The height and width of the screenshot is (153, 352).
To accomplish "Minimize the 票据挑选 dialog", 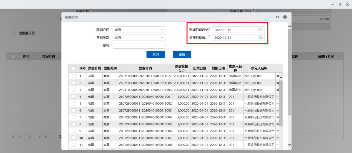I will click(270, 17).
